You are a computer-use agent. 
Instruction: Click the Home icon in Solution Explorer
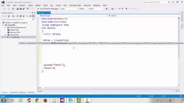(9, 16)
